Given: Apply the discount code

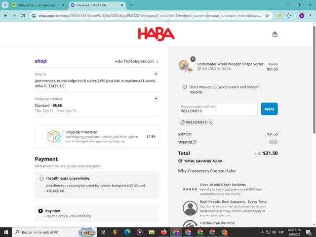Looking at the screenshot, I should [269, 109].
